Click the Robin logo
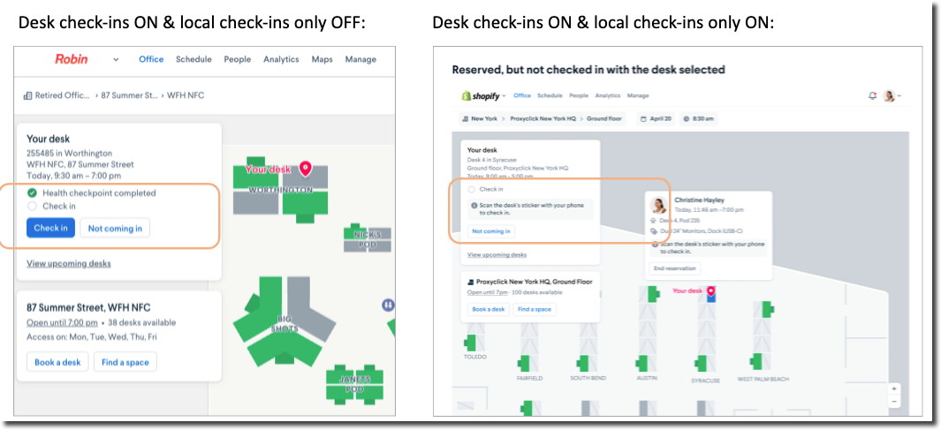 click(72, 59)
